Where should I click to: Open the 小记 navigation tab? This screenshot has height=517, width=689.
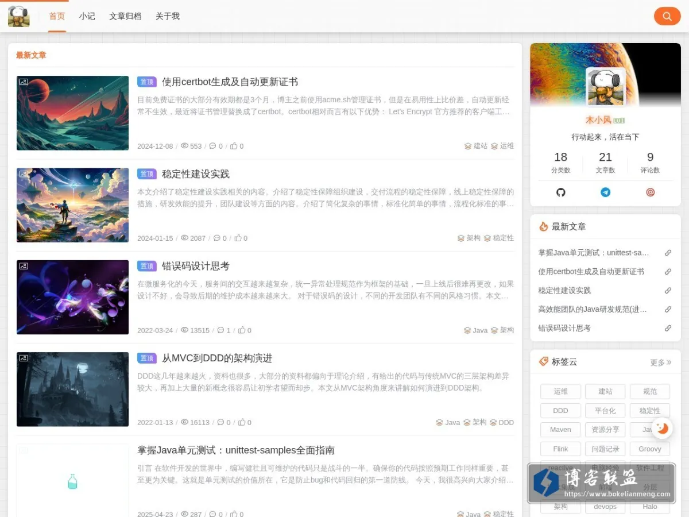[x=87, y=16]
